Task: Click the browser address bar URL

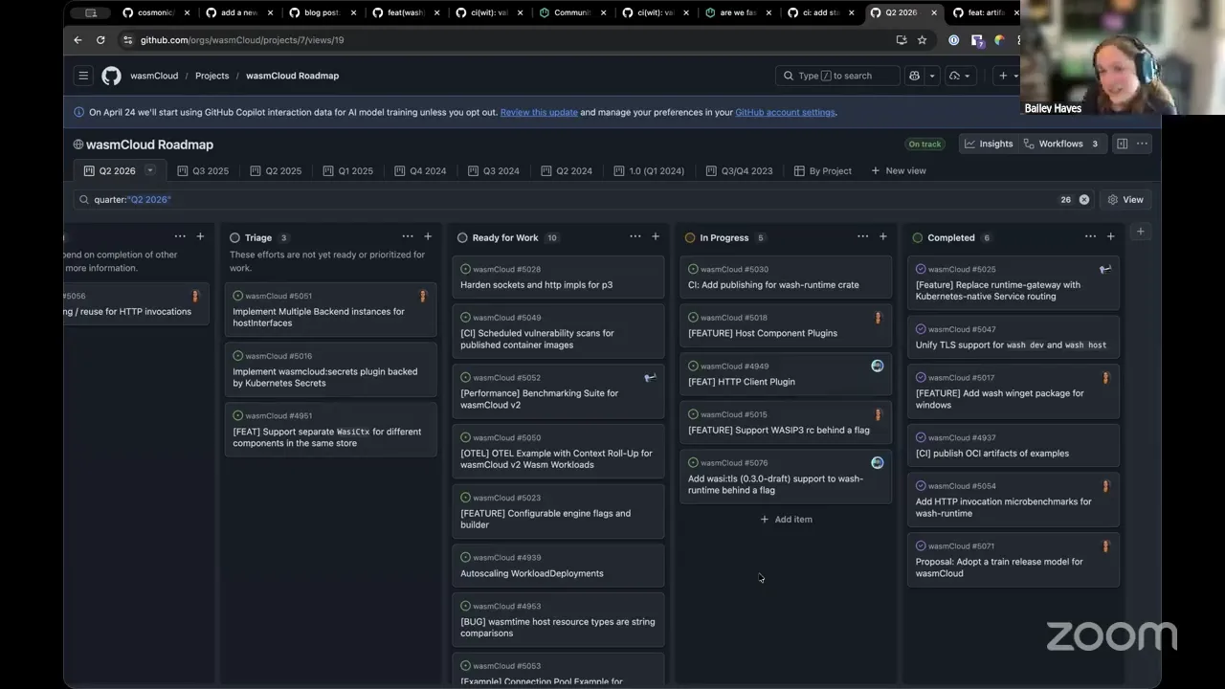Action: 242,40
